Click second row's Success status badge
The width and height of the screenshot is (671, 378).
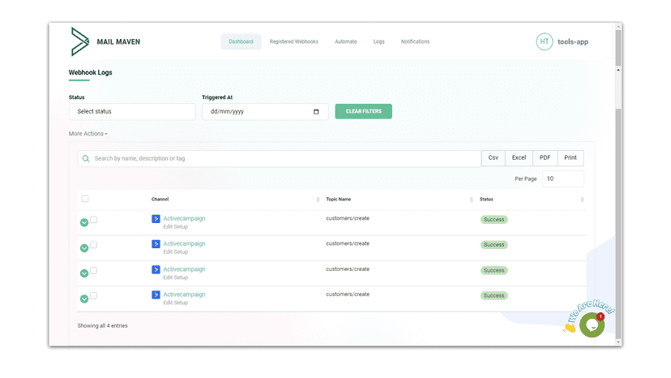pos(494,245)
